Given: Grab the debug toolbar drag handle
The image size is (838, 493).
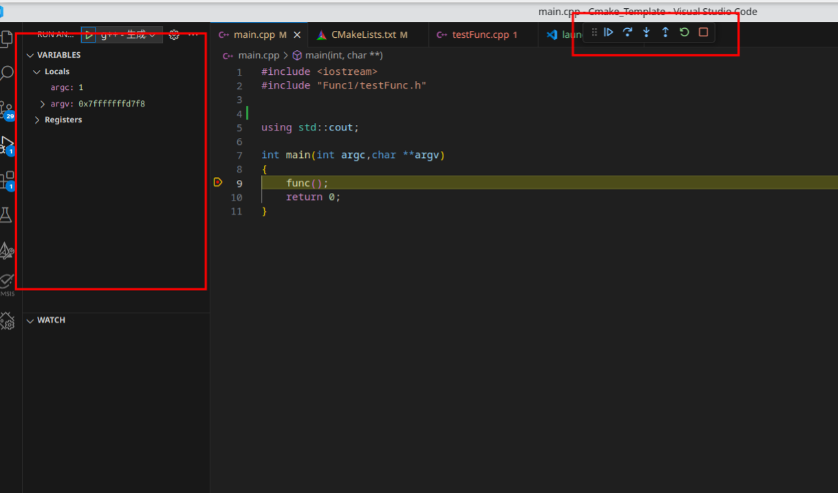Looking at the screenshot, I should (x=594, y=32).
